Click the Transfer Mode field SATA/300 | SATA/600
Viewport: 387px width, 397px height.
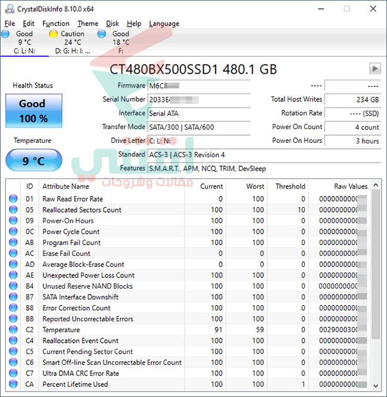tap(199, 127)
